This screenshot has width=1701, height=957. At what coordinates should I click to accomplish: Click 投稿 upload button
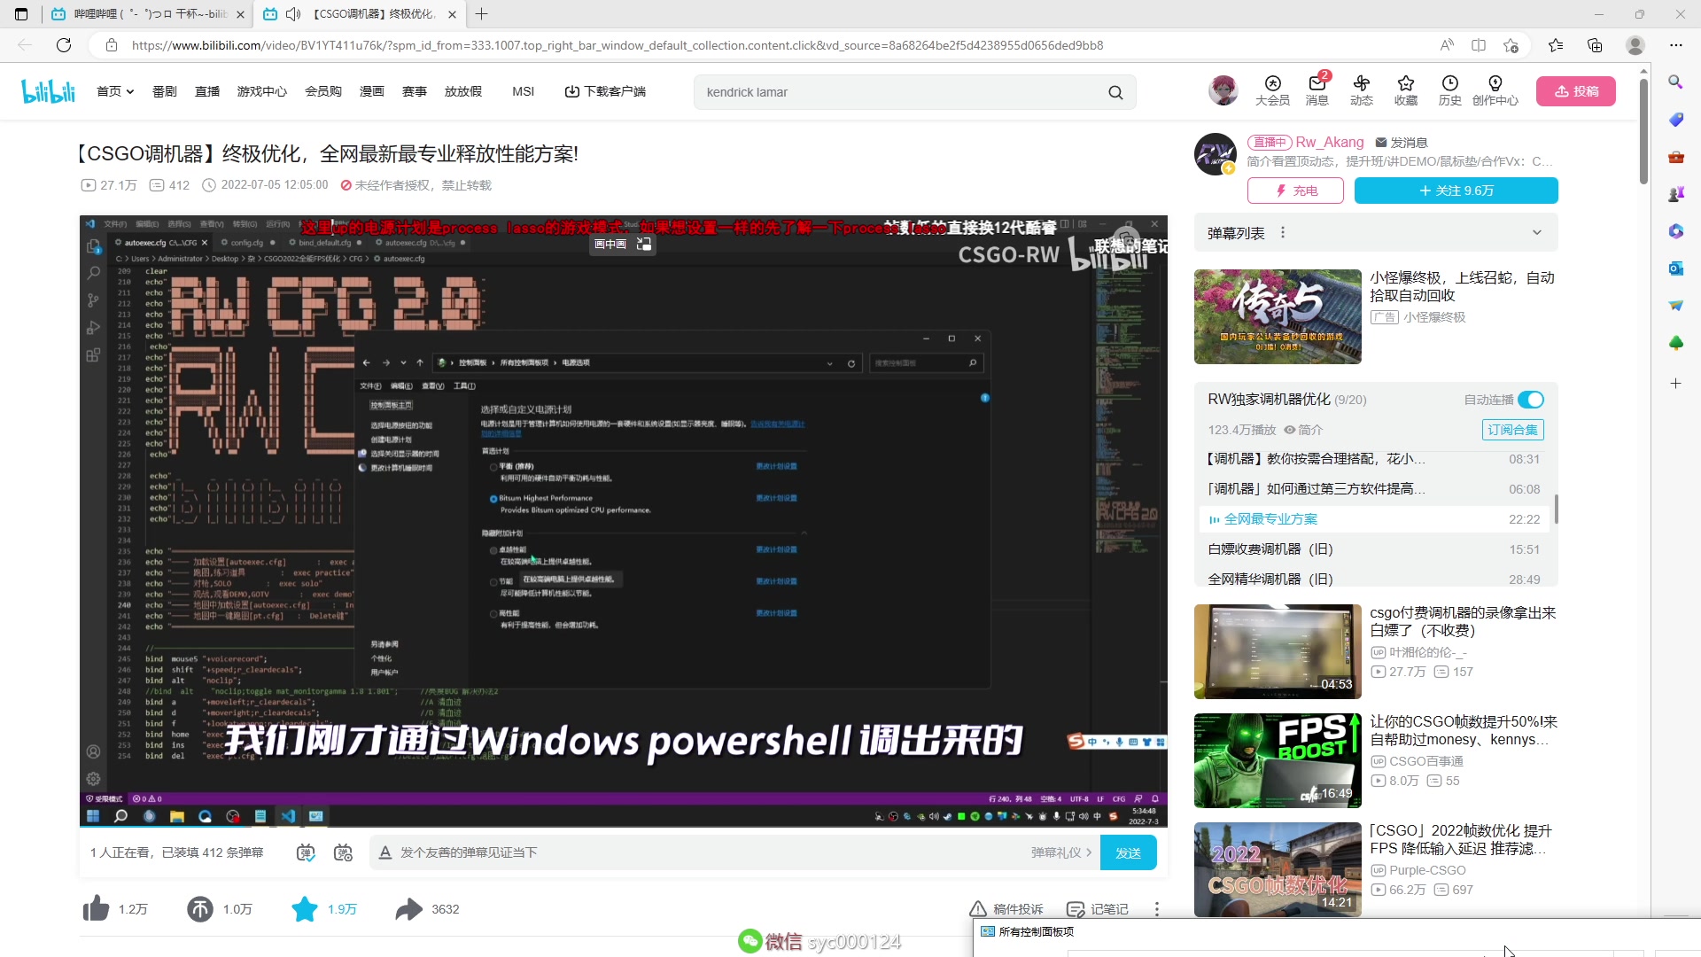(x=1576, y=91)
